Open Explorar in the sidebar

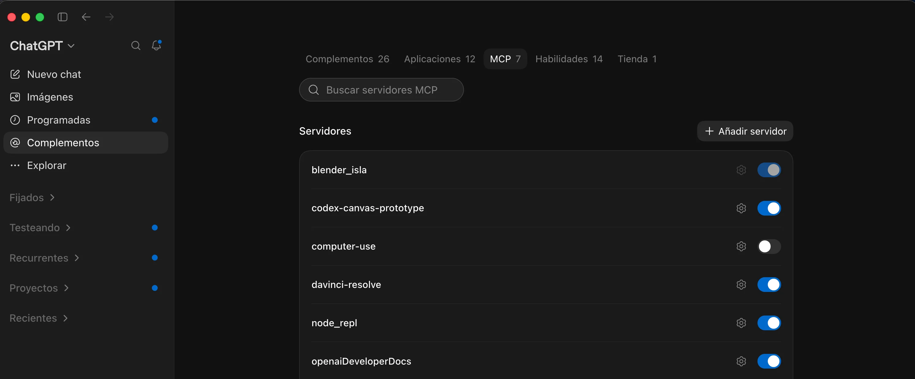85,165
